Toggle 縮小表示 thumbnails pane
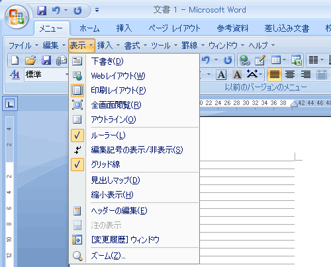The width and height of the screenshot is (331, 267). click(134, 195)
